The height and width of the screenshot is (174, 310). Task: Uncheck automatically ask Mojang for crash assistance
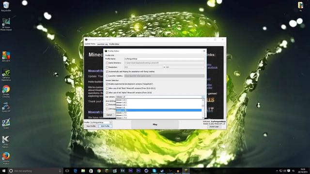[107, 72]
